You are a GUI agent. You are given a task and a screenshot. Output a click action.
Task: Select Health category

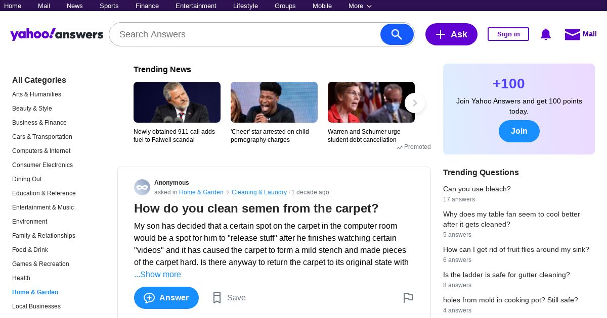click(21, 278)
